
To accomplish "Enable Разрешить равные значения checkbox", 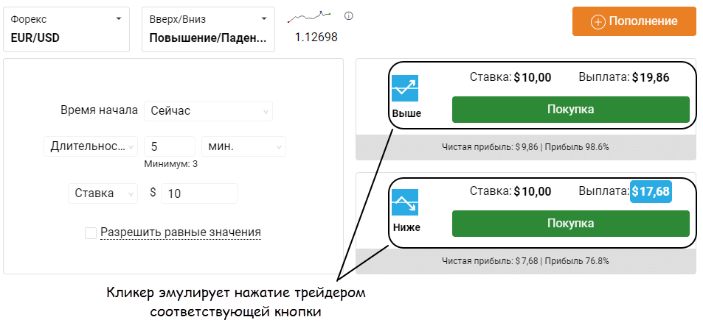I will click(x=91, y=233).
